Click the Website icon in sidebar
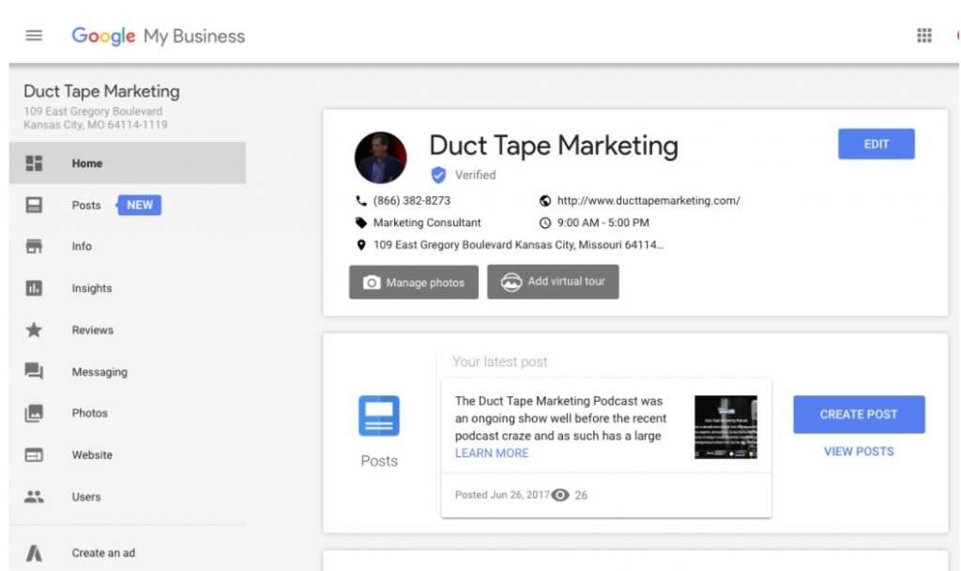Screen dimensions: 961x571 [x=34, y=455]
